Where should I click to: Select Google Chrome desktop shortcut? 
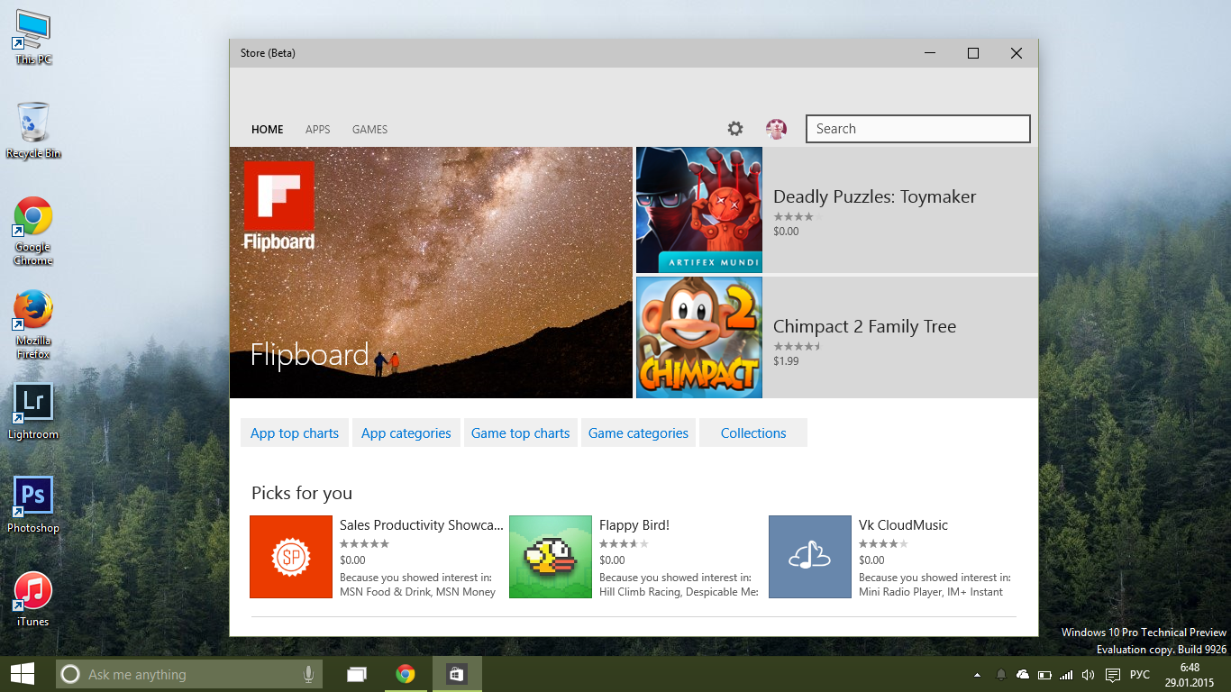[33, 231]
